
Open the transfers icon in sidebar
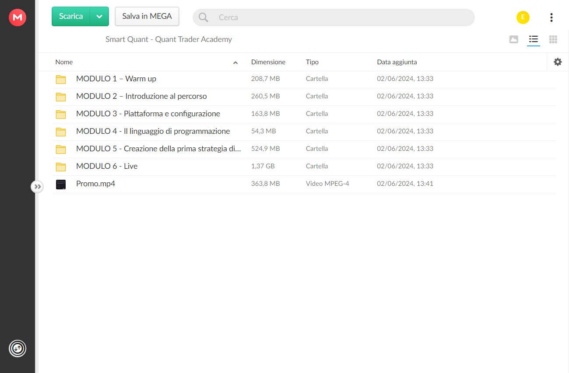click(x=18, y=349)
